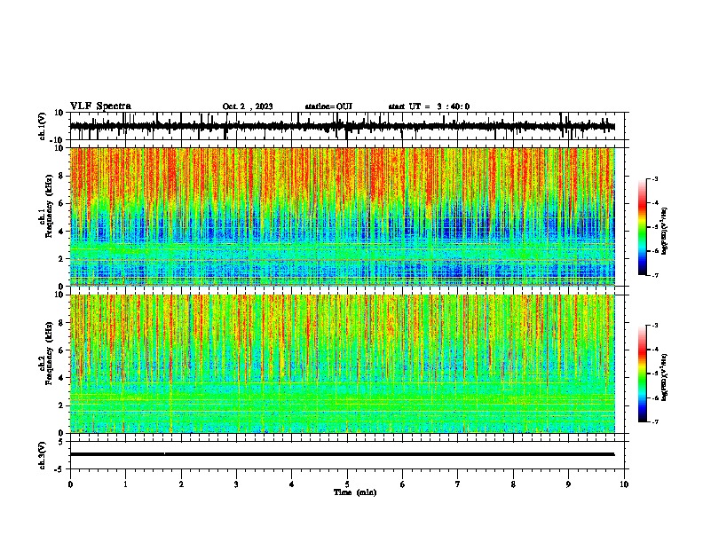Click the '4' kHz tick on ch.2 frequency axis
This screenshot has width=703, height=543.
(x=61, y=378)
